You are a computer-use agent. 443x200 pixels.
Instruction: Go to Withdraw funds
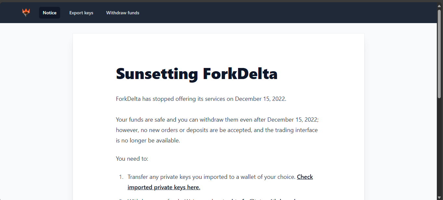coord(123,13)
